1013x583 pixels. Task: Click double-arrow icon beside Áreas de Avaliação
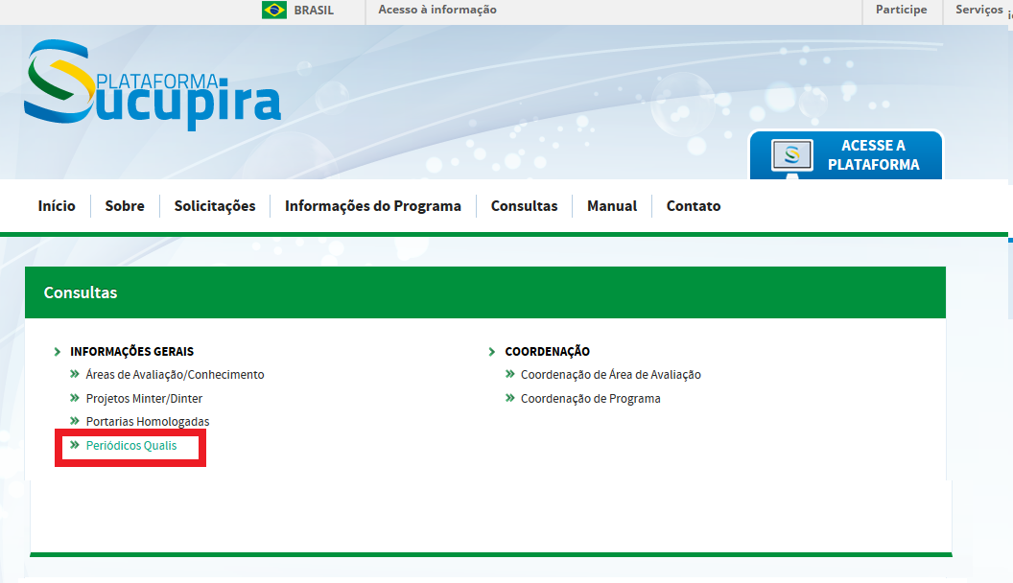coord(75,374)
